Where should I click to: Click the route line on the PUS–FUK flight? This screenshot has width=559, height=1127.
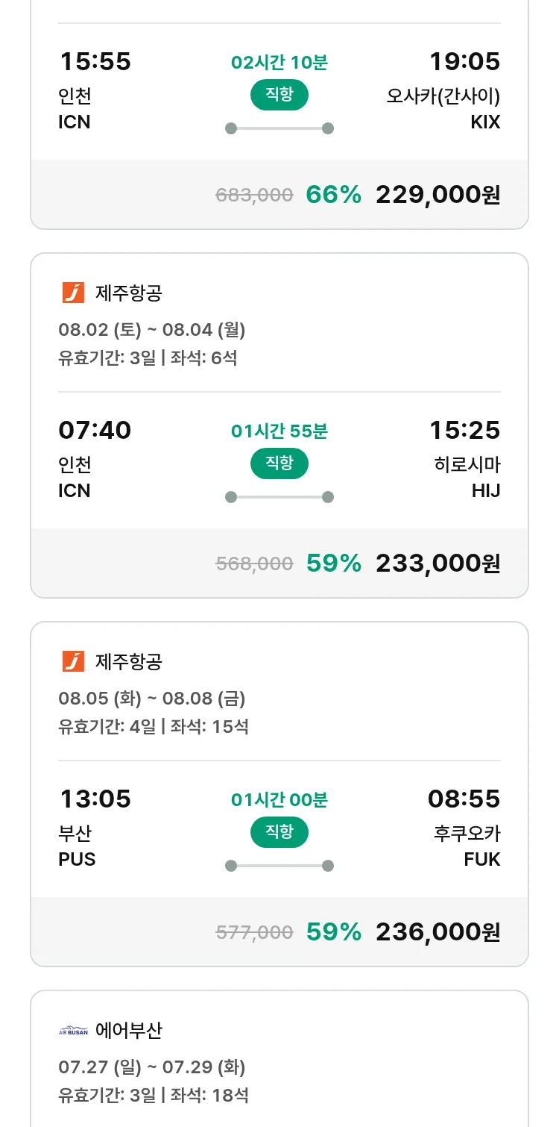pos(279,866)
